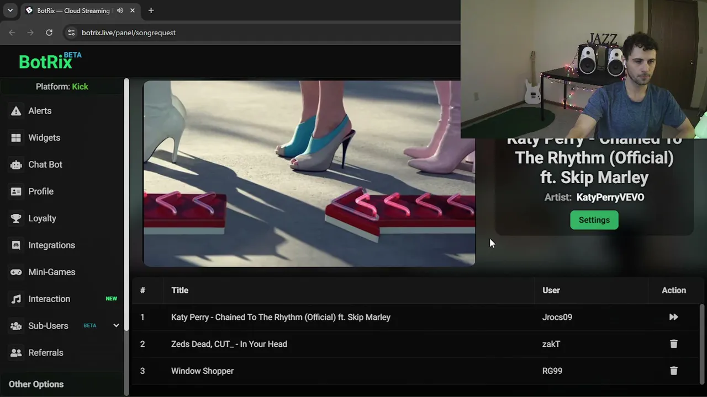Screen dimensions: 707x397
Task: View site information icon in address bar
Action: (x=71, y=33)
